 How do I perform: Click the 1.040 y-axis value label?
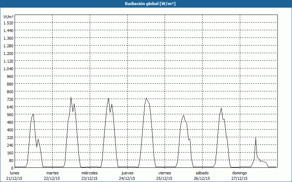pos(8,68)
